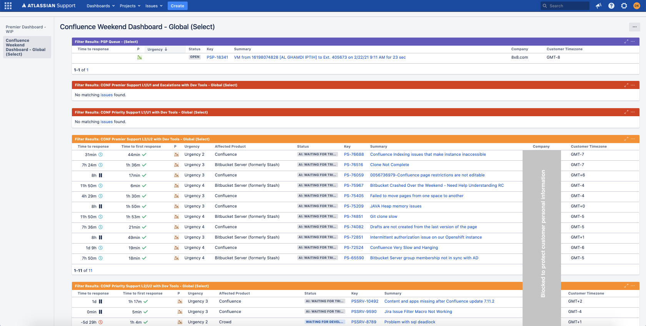The image size is (646, 326).
Task: Open the Dashboards dropdown menu
Action: pyautogui.click(x=101, y=6)
